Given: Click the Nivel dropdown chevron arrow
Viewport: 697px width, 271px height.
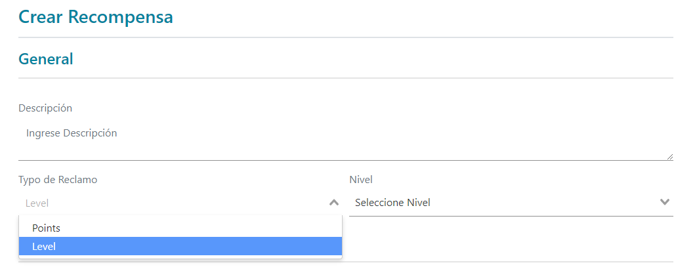Looking at the screenshot, I should (665, 202).
